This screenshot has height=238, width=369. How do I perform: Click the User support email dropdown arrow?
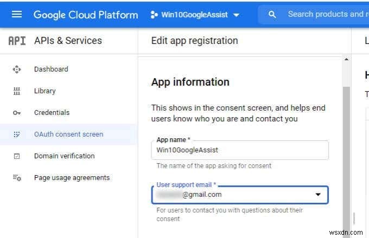tap(318, 195)
